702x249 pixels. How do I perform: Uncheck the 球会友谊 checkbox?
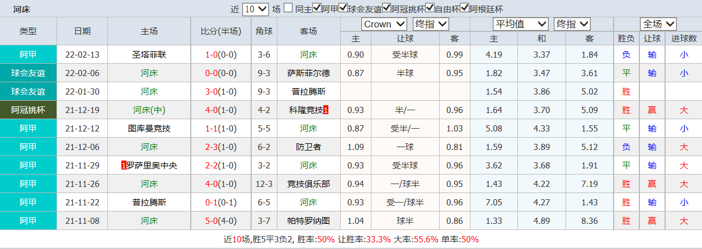(343, 8)
